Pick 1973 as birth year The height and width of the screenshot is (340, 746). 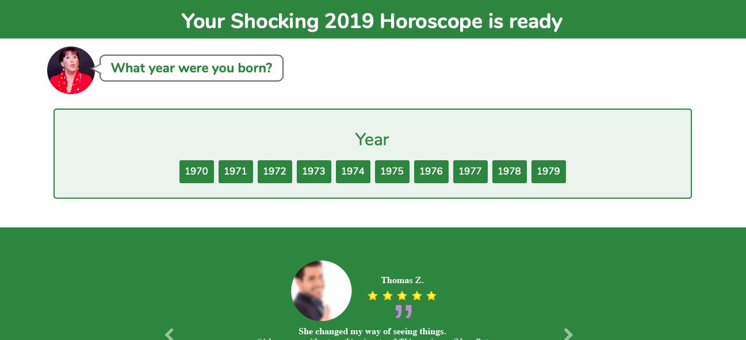pos(314,172)
